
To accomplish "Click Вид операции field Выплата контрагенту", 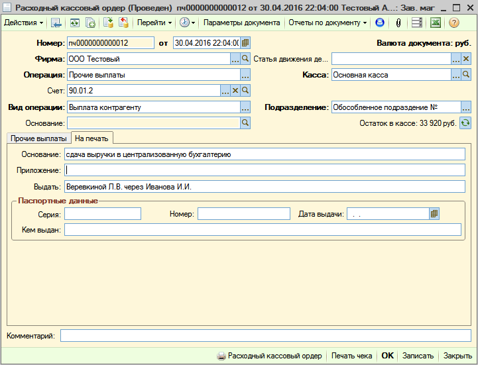I will [154, 107].
